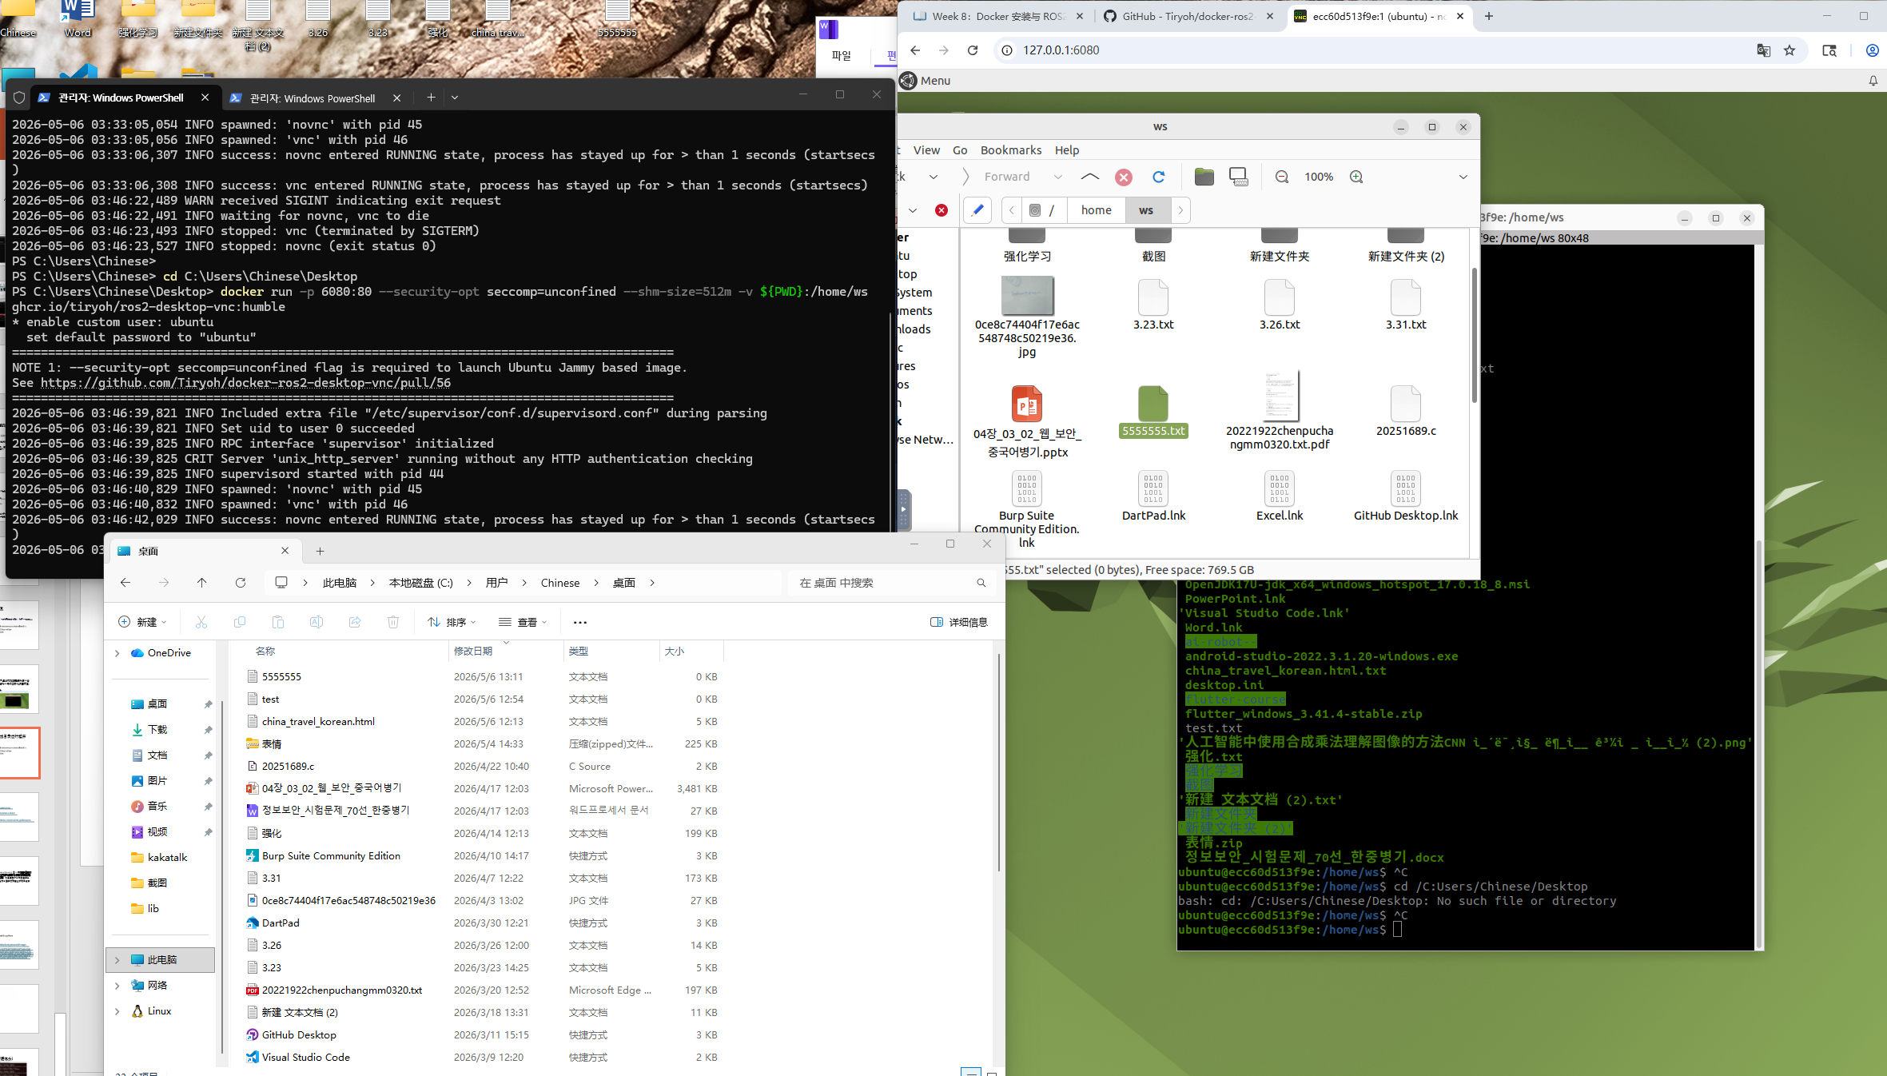
Task: Expand the Linux tree node
Action: coord(117,1011)
